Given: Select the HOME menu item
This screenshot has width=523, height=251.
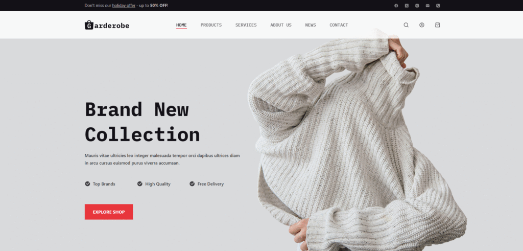Looking at the screenshot, I should (181, 25).
